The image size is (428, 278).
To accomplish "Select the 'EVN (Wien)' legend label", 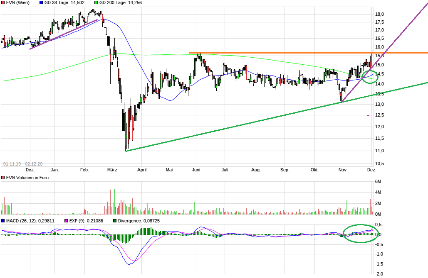I will pyautogui.click(x=18, y=3).
